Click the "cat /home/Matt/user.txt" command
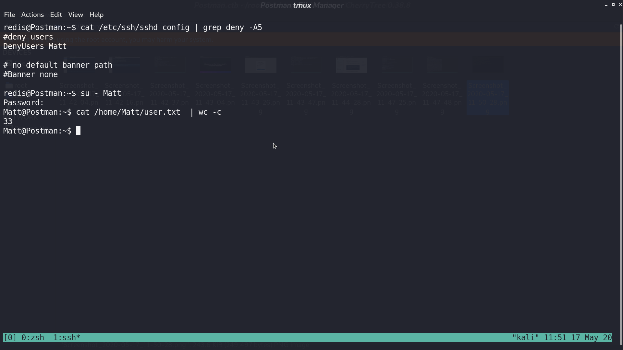The height and width of the screenshot is (350, 623). [x=128, y=112]
